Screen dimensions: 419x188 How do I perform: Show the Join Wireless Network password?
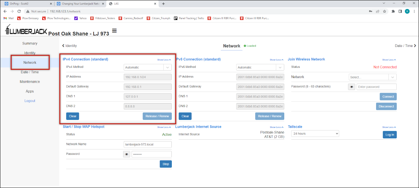[x=352, y=87]
